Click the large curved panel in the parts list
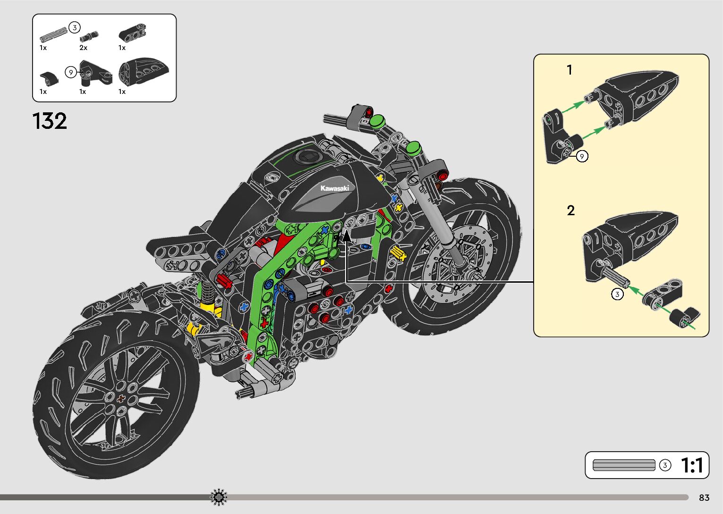This screenshot has height=514, width=723. tap(144, 72)
